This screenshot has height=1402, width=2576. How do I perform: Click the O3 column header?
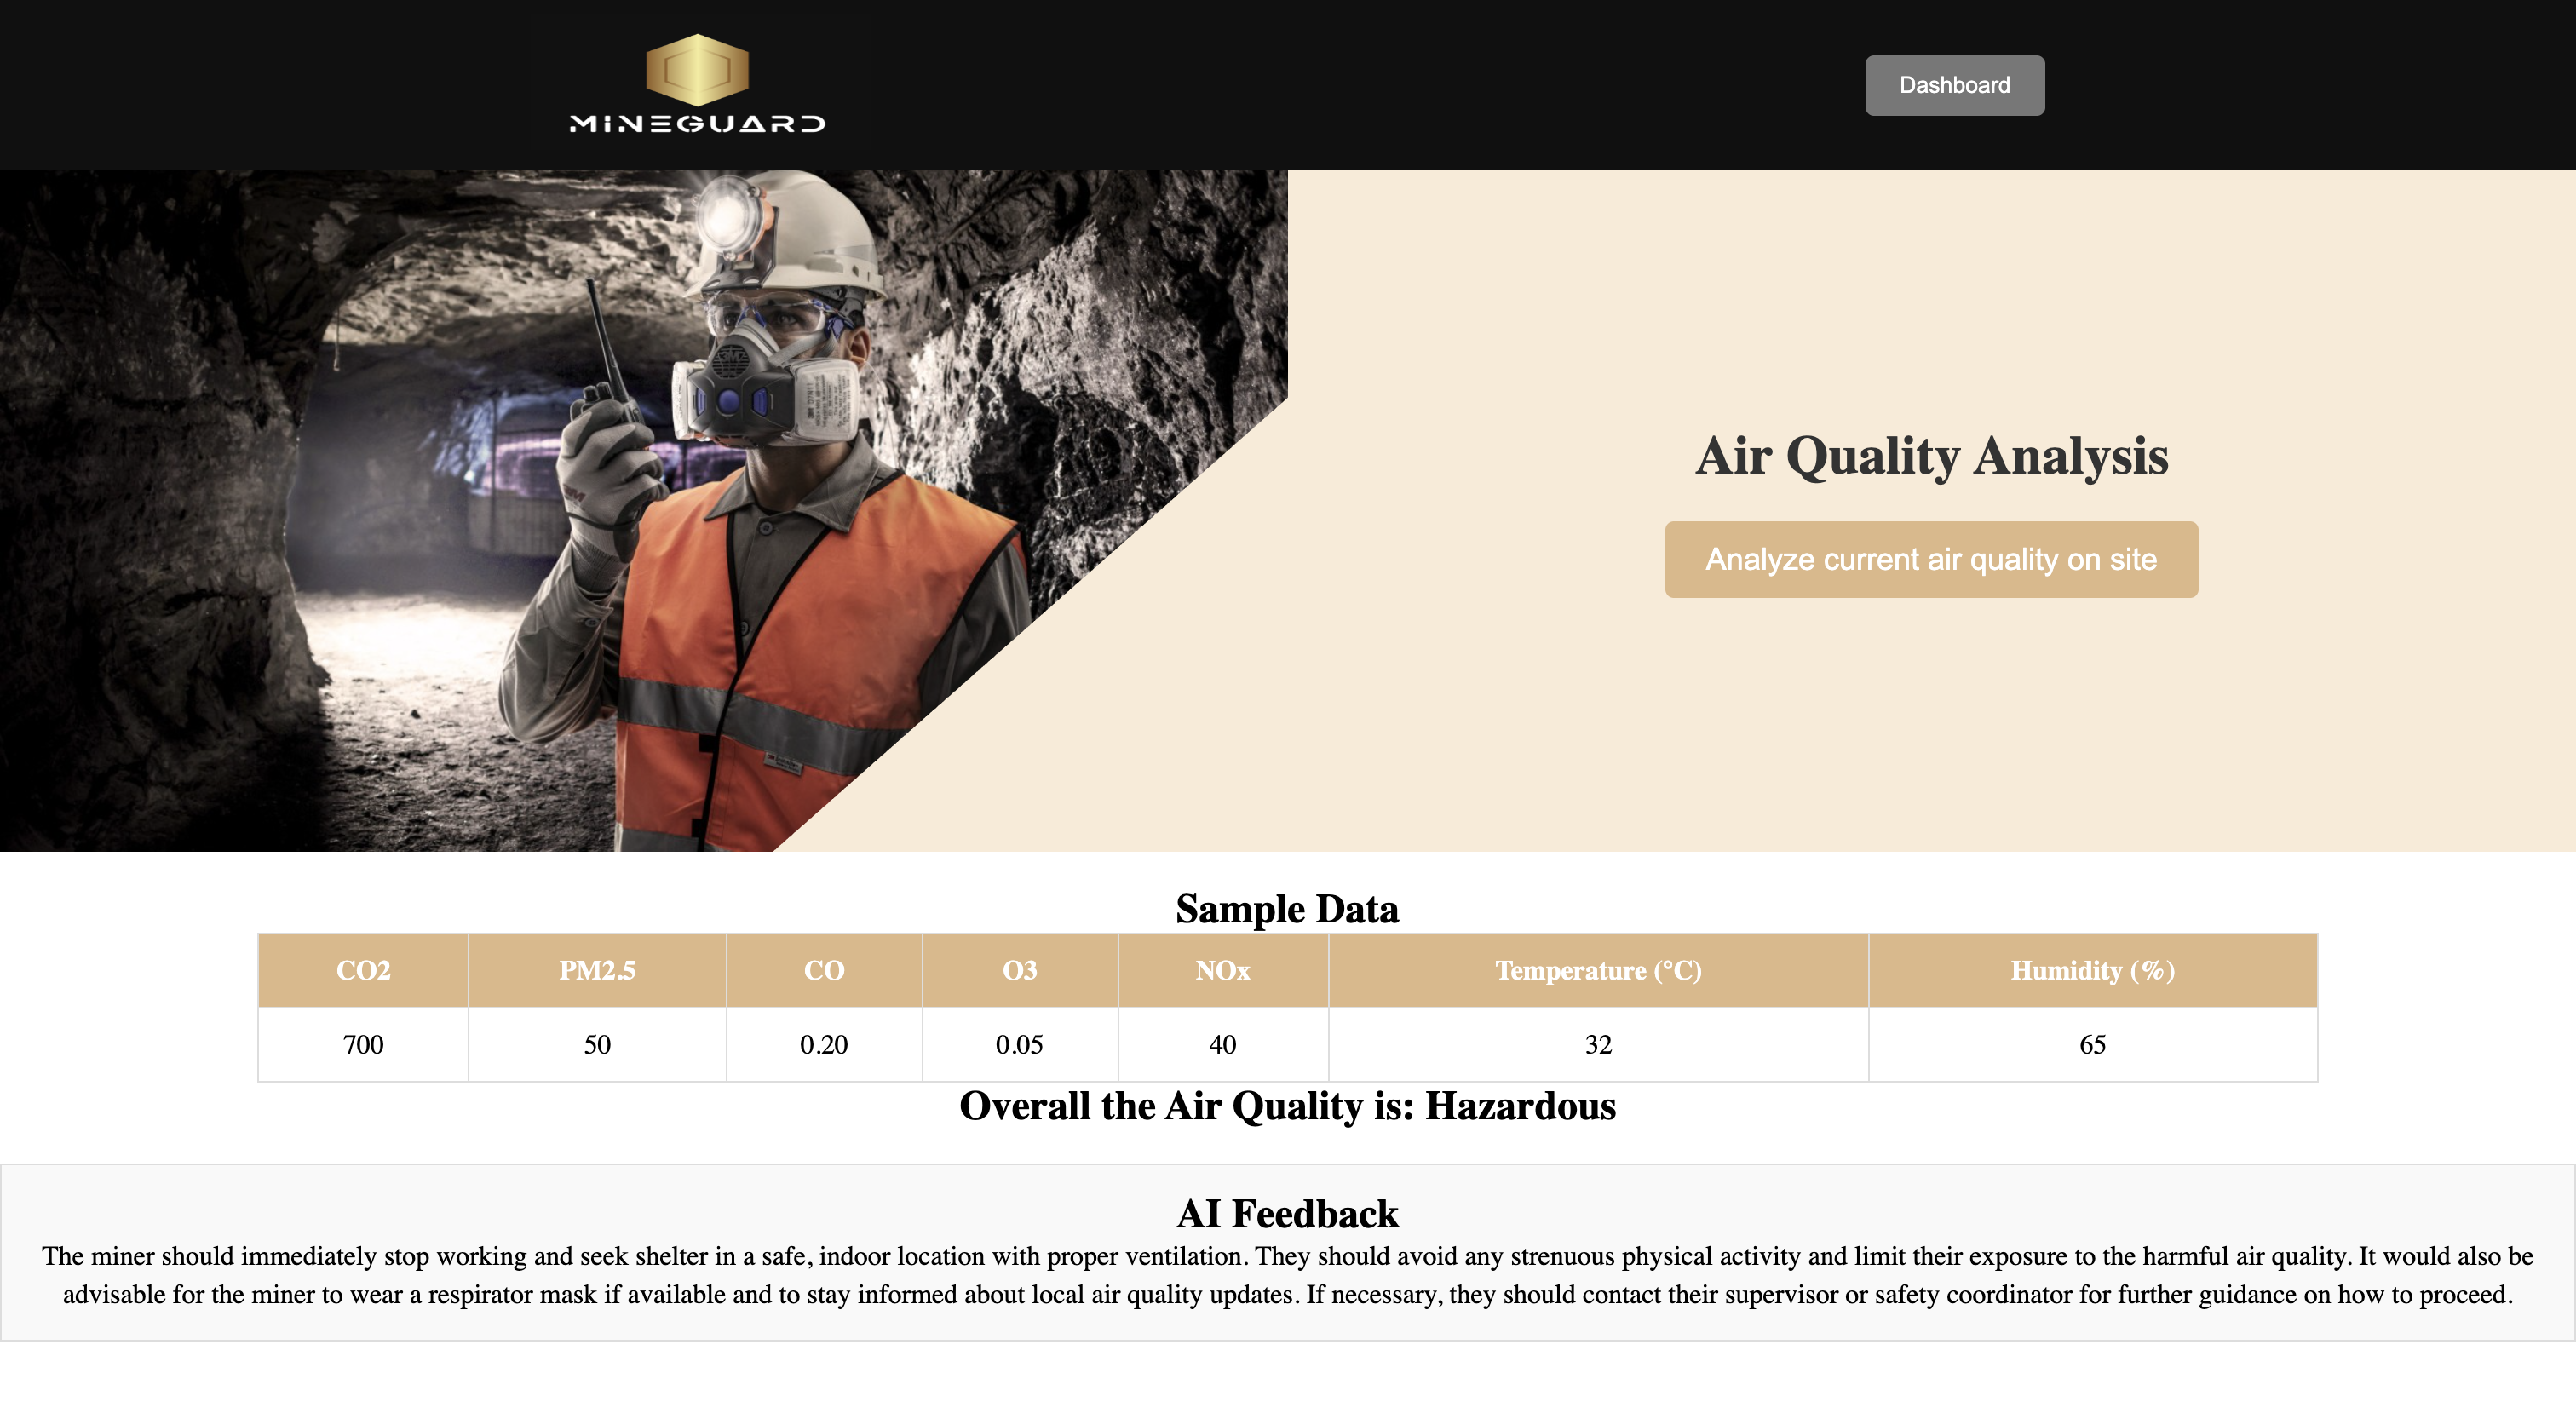(1019, 970)
